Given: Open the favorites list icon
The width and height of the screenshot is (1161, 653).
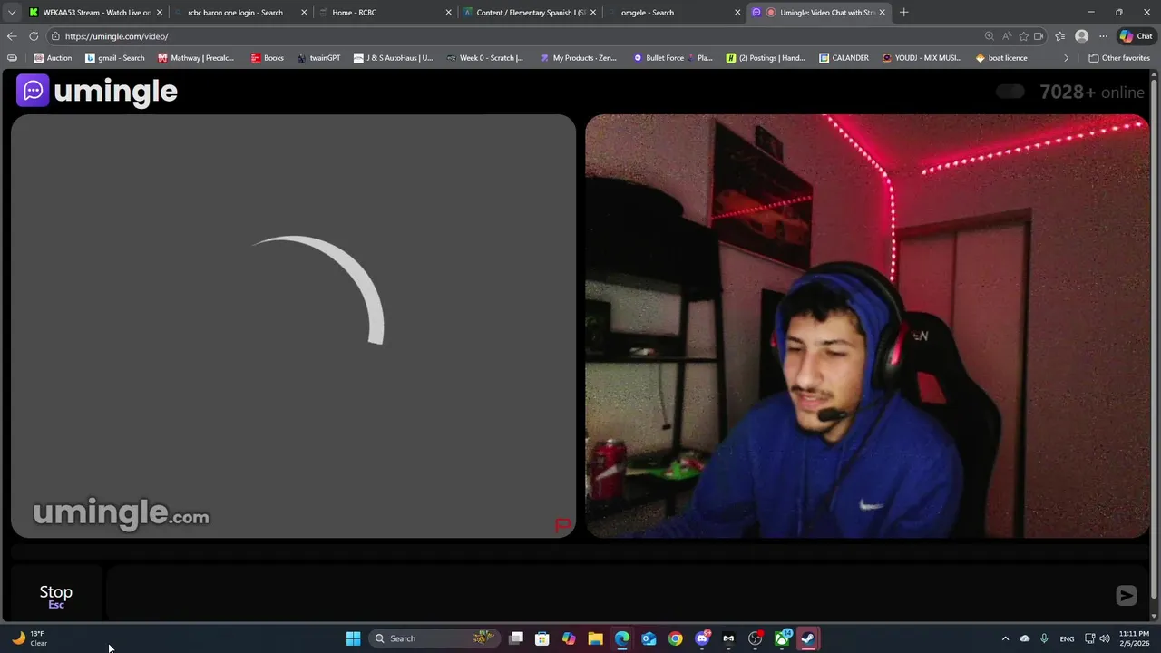Looking at the screenshot, I should [x=1059, y=36].
